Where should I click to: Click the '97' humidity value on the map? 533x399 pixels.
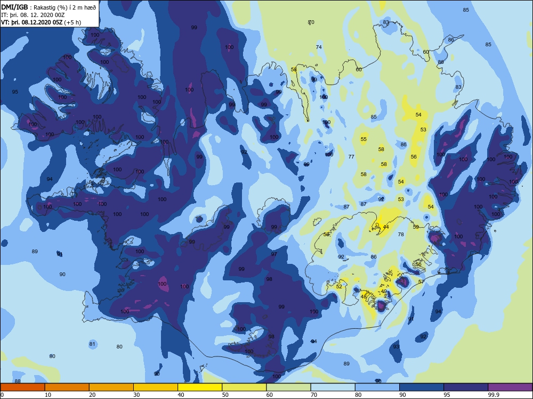(274, 254)
